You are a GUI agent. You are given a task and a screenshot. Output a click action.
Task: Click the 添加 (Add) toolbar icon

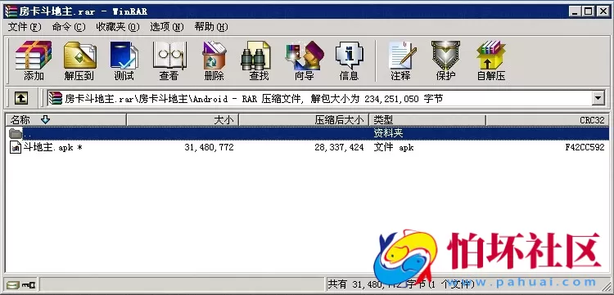click(x=34, y=60)
